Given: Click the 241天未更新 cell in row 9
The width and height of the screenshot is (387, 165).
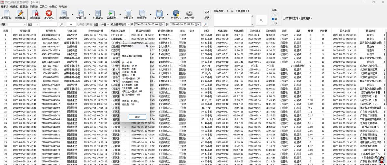Looking at the screenshot, I should pos(298,66).
